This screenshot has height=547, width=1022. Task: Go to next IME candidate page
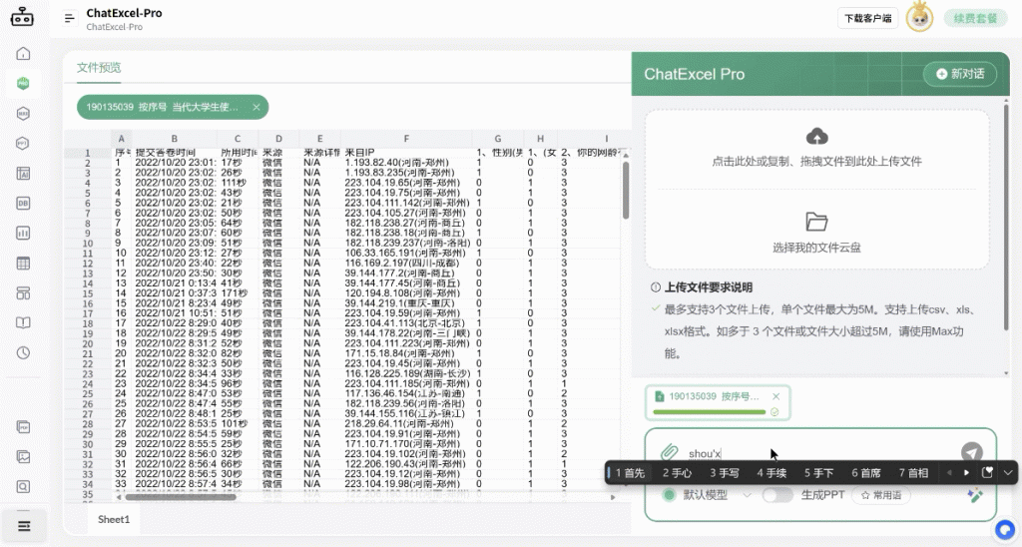pyautogui.click(x=966, y=473)
